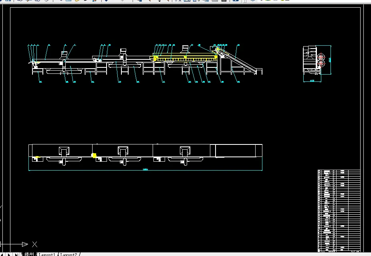The image size is (371, 256).
Task: Select the parts list table in the drawing
Action: point(339,211)
